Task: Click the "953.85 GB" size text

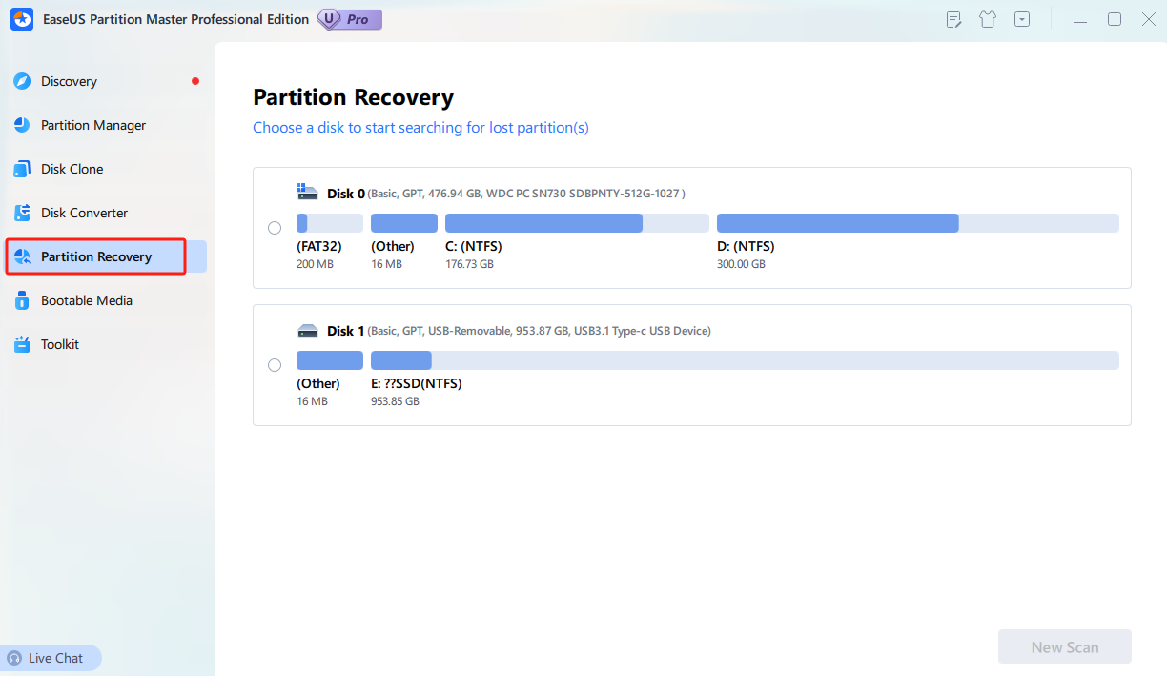Action: tap(395, 401)
